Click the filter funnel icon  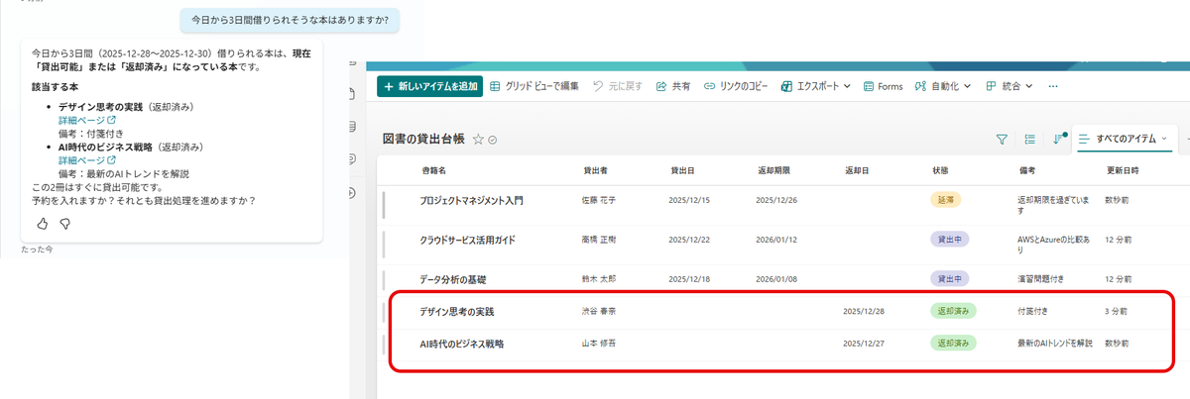[1002, 140]
